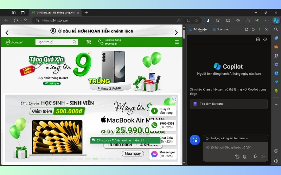Open Edge Settings and more menu
Viewport: 281px width, 175px height.
(267, 21)
